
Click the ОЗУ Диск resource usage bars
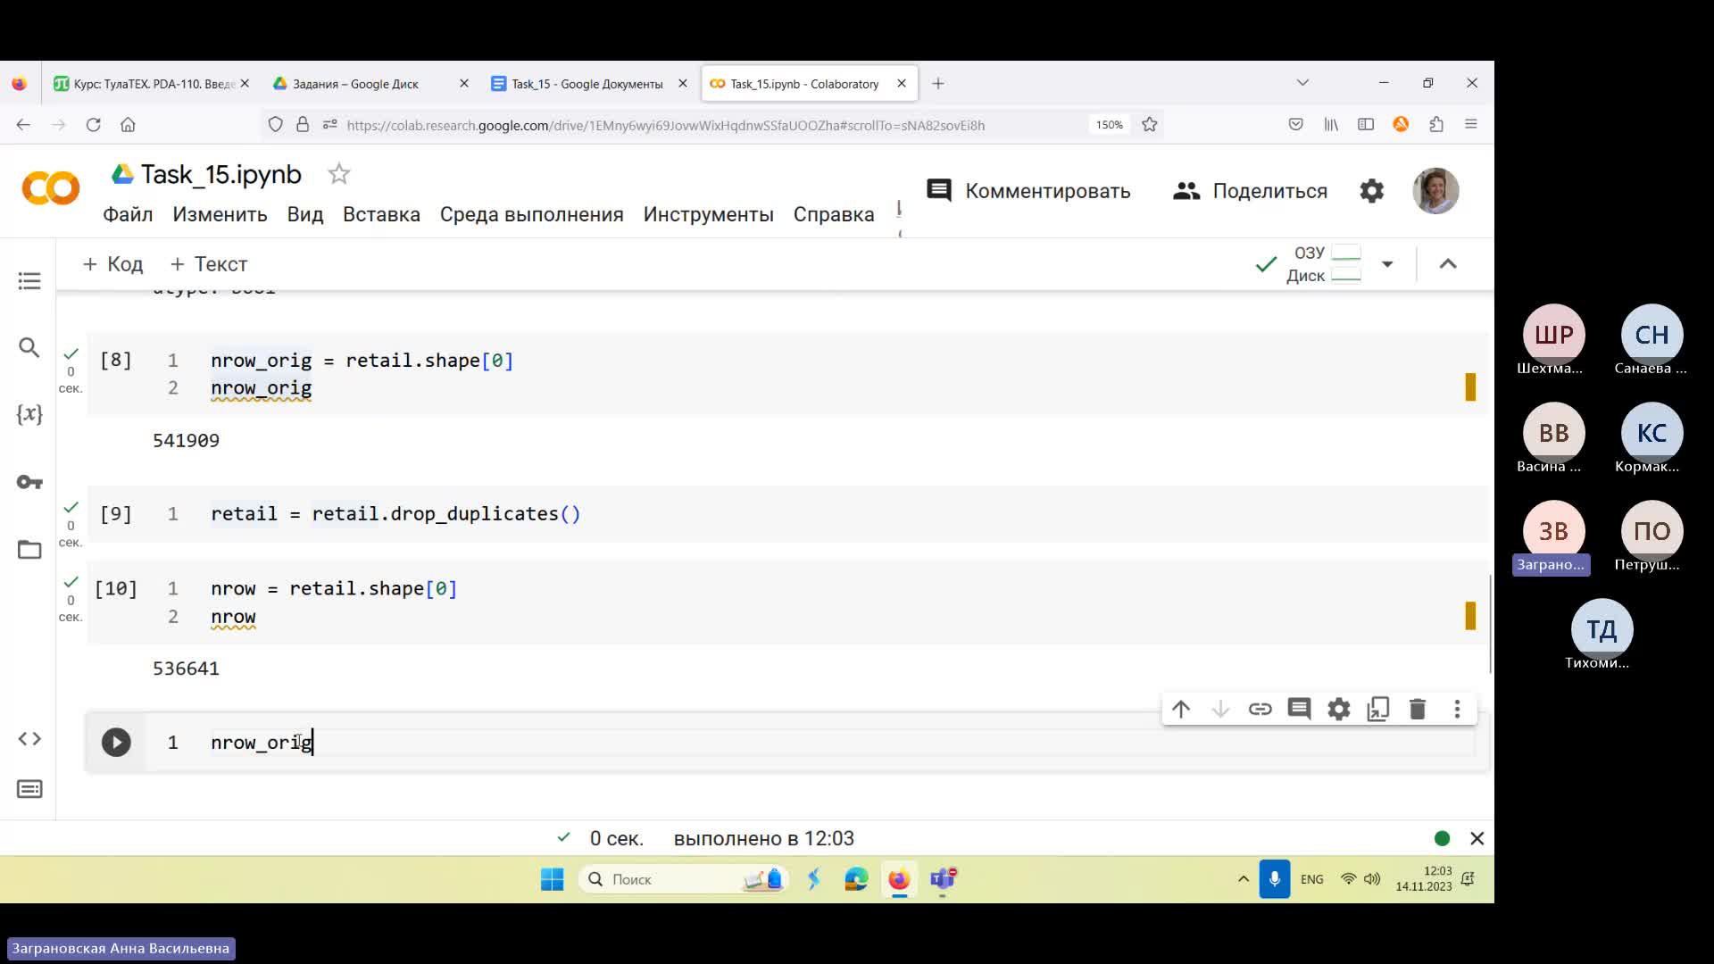pyautogui.click(x=1325, y=264)
